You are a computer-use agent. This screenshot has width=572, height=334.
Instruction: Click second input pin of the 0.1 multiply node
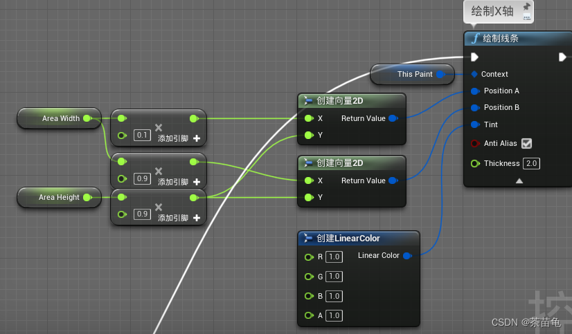pos(122,136)
